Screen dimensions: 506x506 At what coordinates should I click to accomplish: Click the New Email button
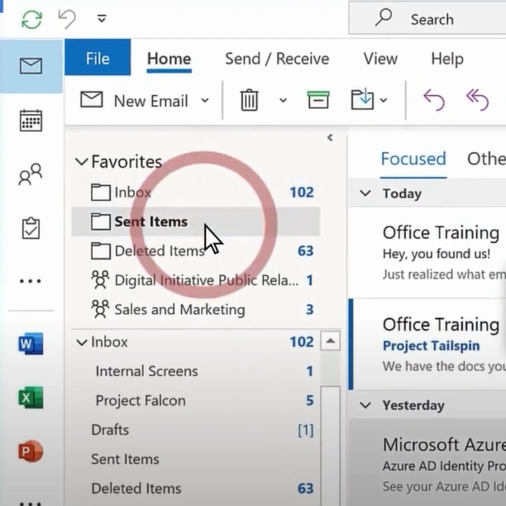(134, 100)
